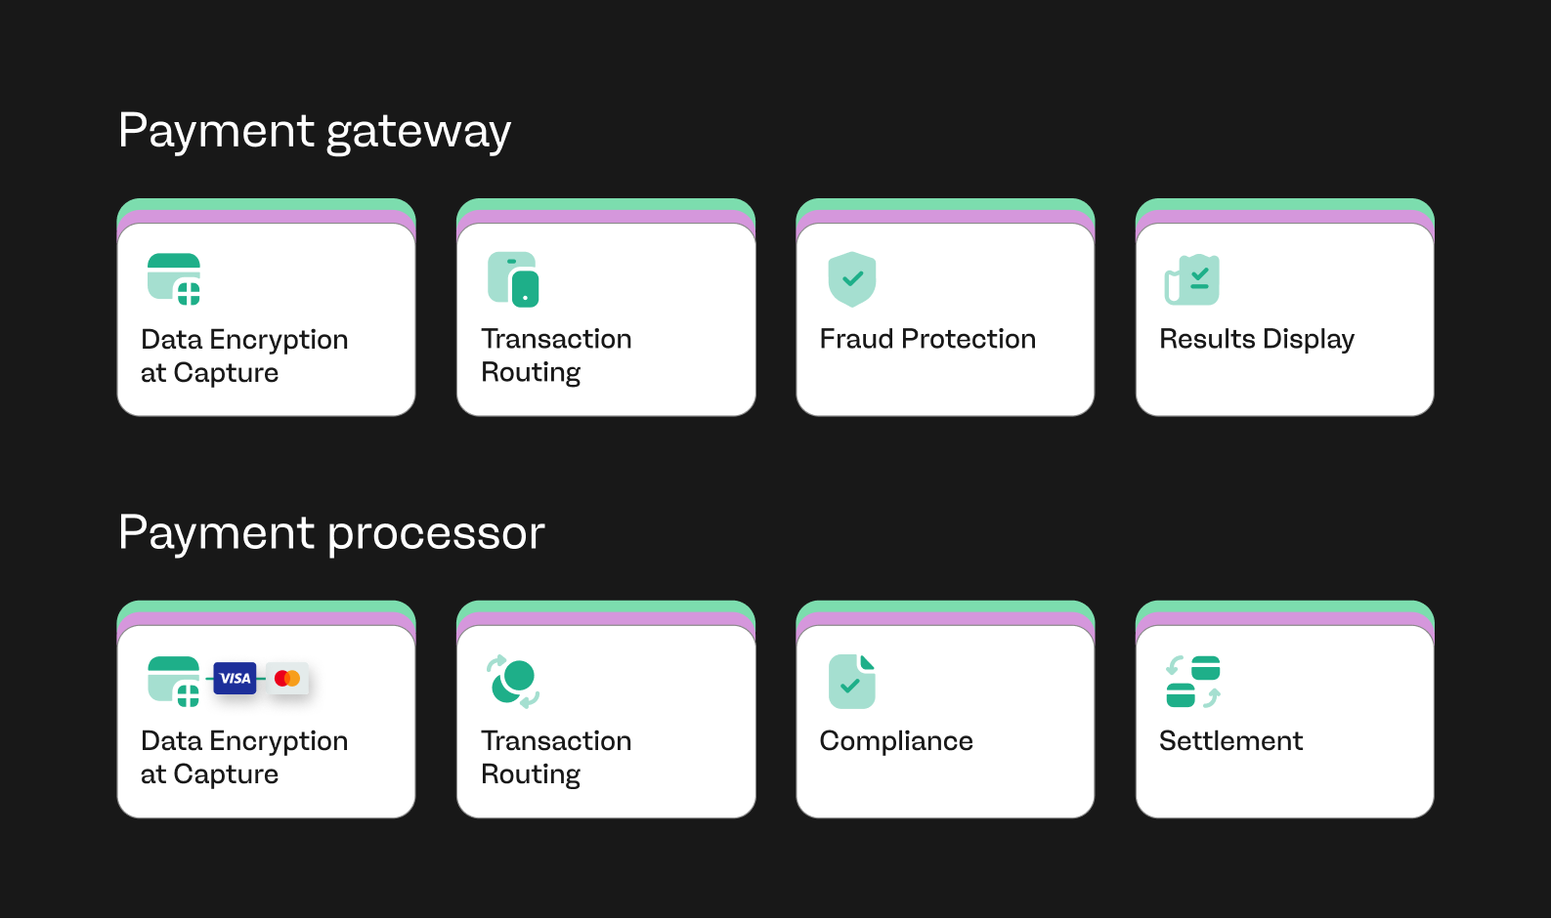
Task: Select the Payment gateway heading
Action: [315, 131]
